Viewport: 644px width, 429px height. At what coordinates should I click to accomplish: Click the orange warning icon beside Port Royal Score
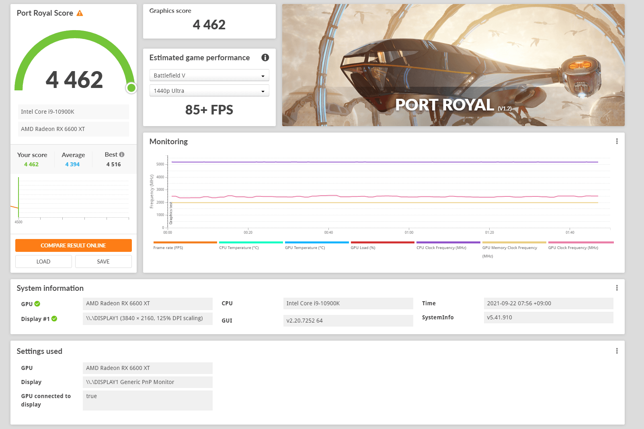[80, 13]
